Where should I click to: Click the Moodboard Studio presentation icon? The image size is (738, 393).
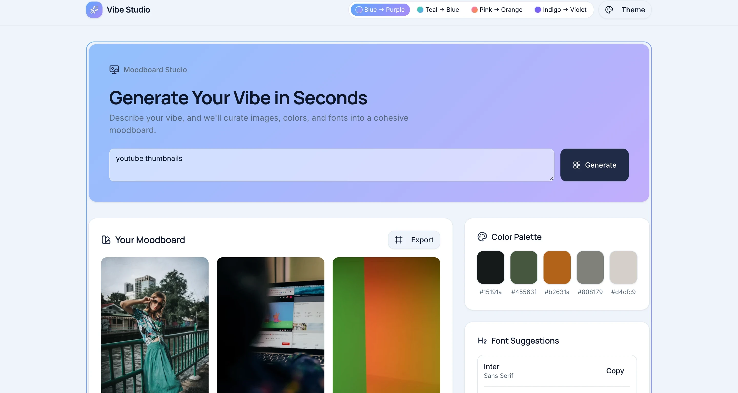pos(114,70)
